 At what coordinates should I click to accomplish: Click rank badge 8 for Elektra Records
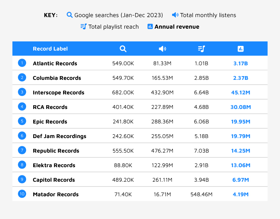click(22, 165)
